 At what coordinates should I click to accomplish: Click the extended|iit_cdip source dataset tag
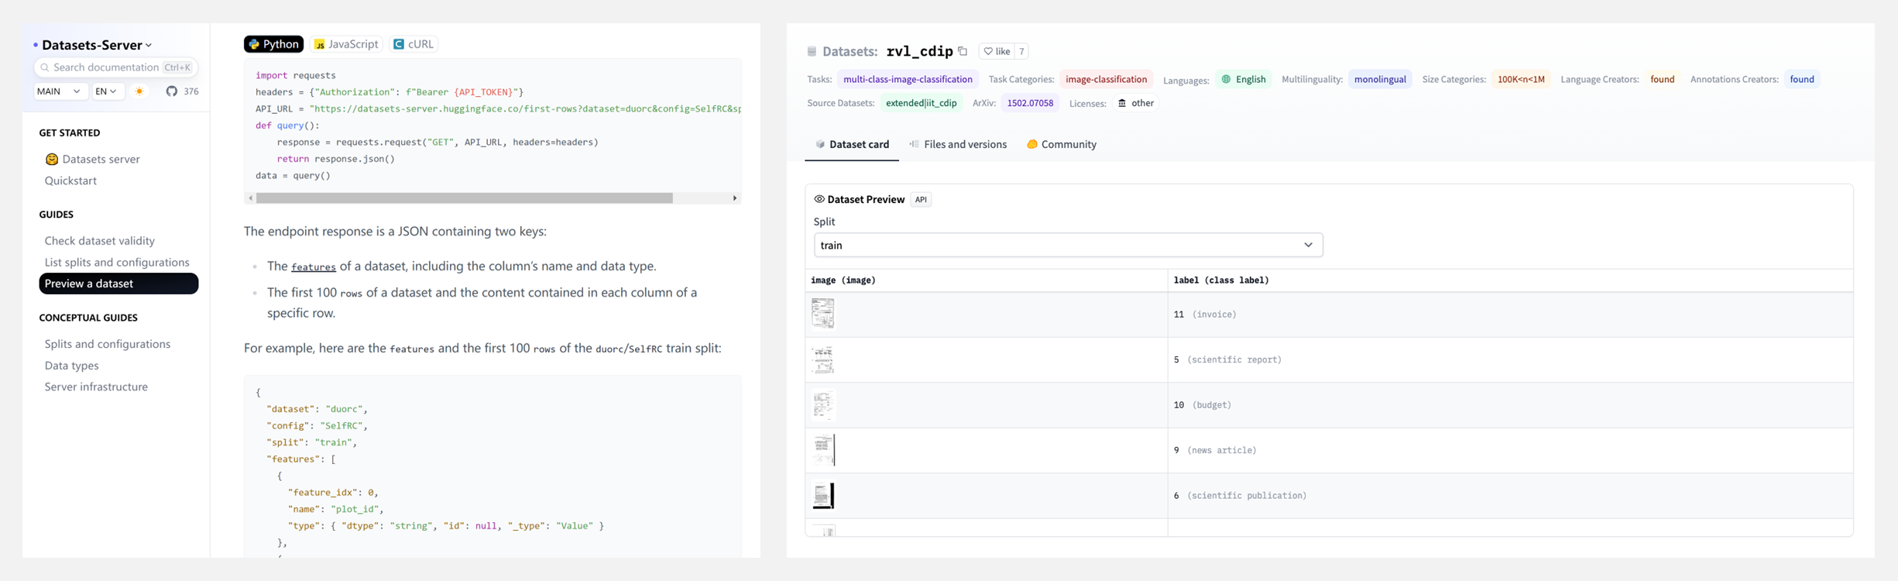point(921,103)
